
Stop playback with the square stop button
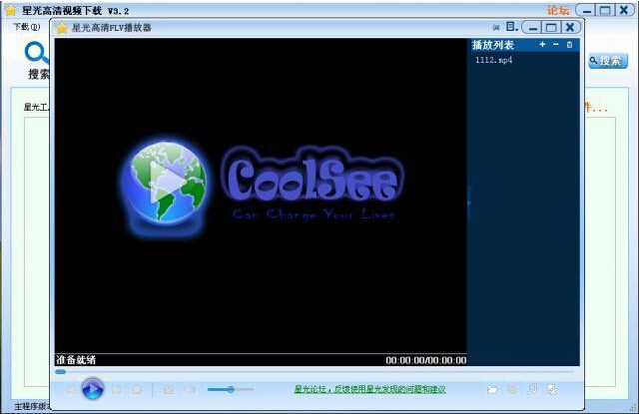point(137,389)
